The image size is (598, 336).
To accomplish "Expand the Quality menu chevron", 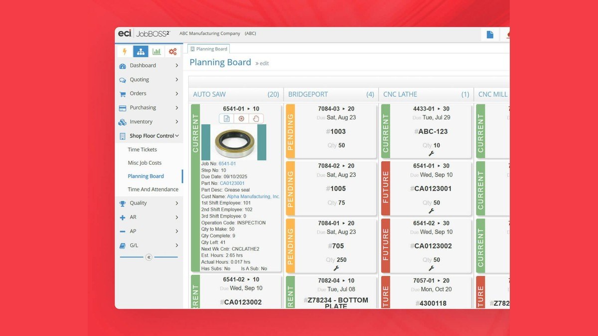I will (x=177, y=203).
